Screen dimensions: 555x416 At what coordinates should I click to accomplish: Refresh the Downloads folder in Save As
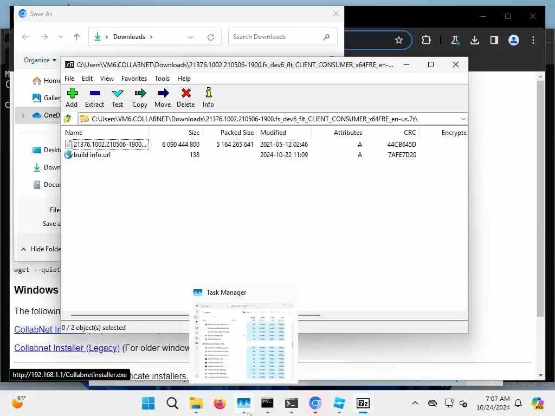point(211,37)
